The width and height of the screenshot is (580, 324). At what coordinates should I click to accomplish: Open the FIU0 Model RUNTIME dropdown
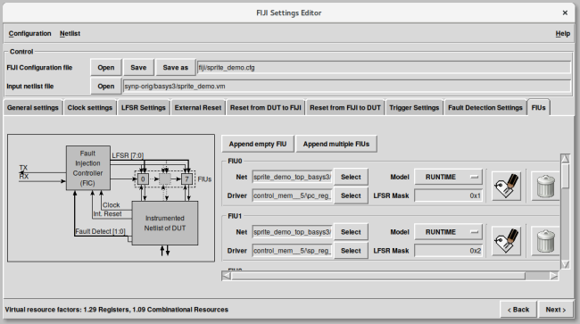tap(448, 177)
